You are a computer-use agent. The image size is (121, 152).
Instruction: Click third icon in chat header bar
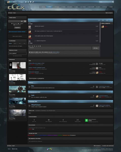[x=107, y=20]
